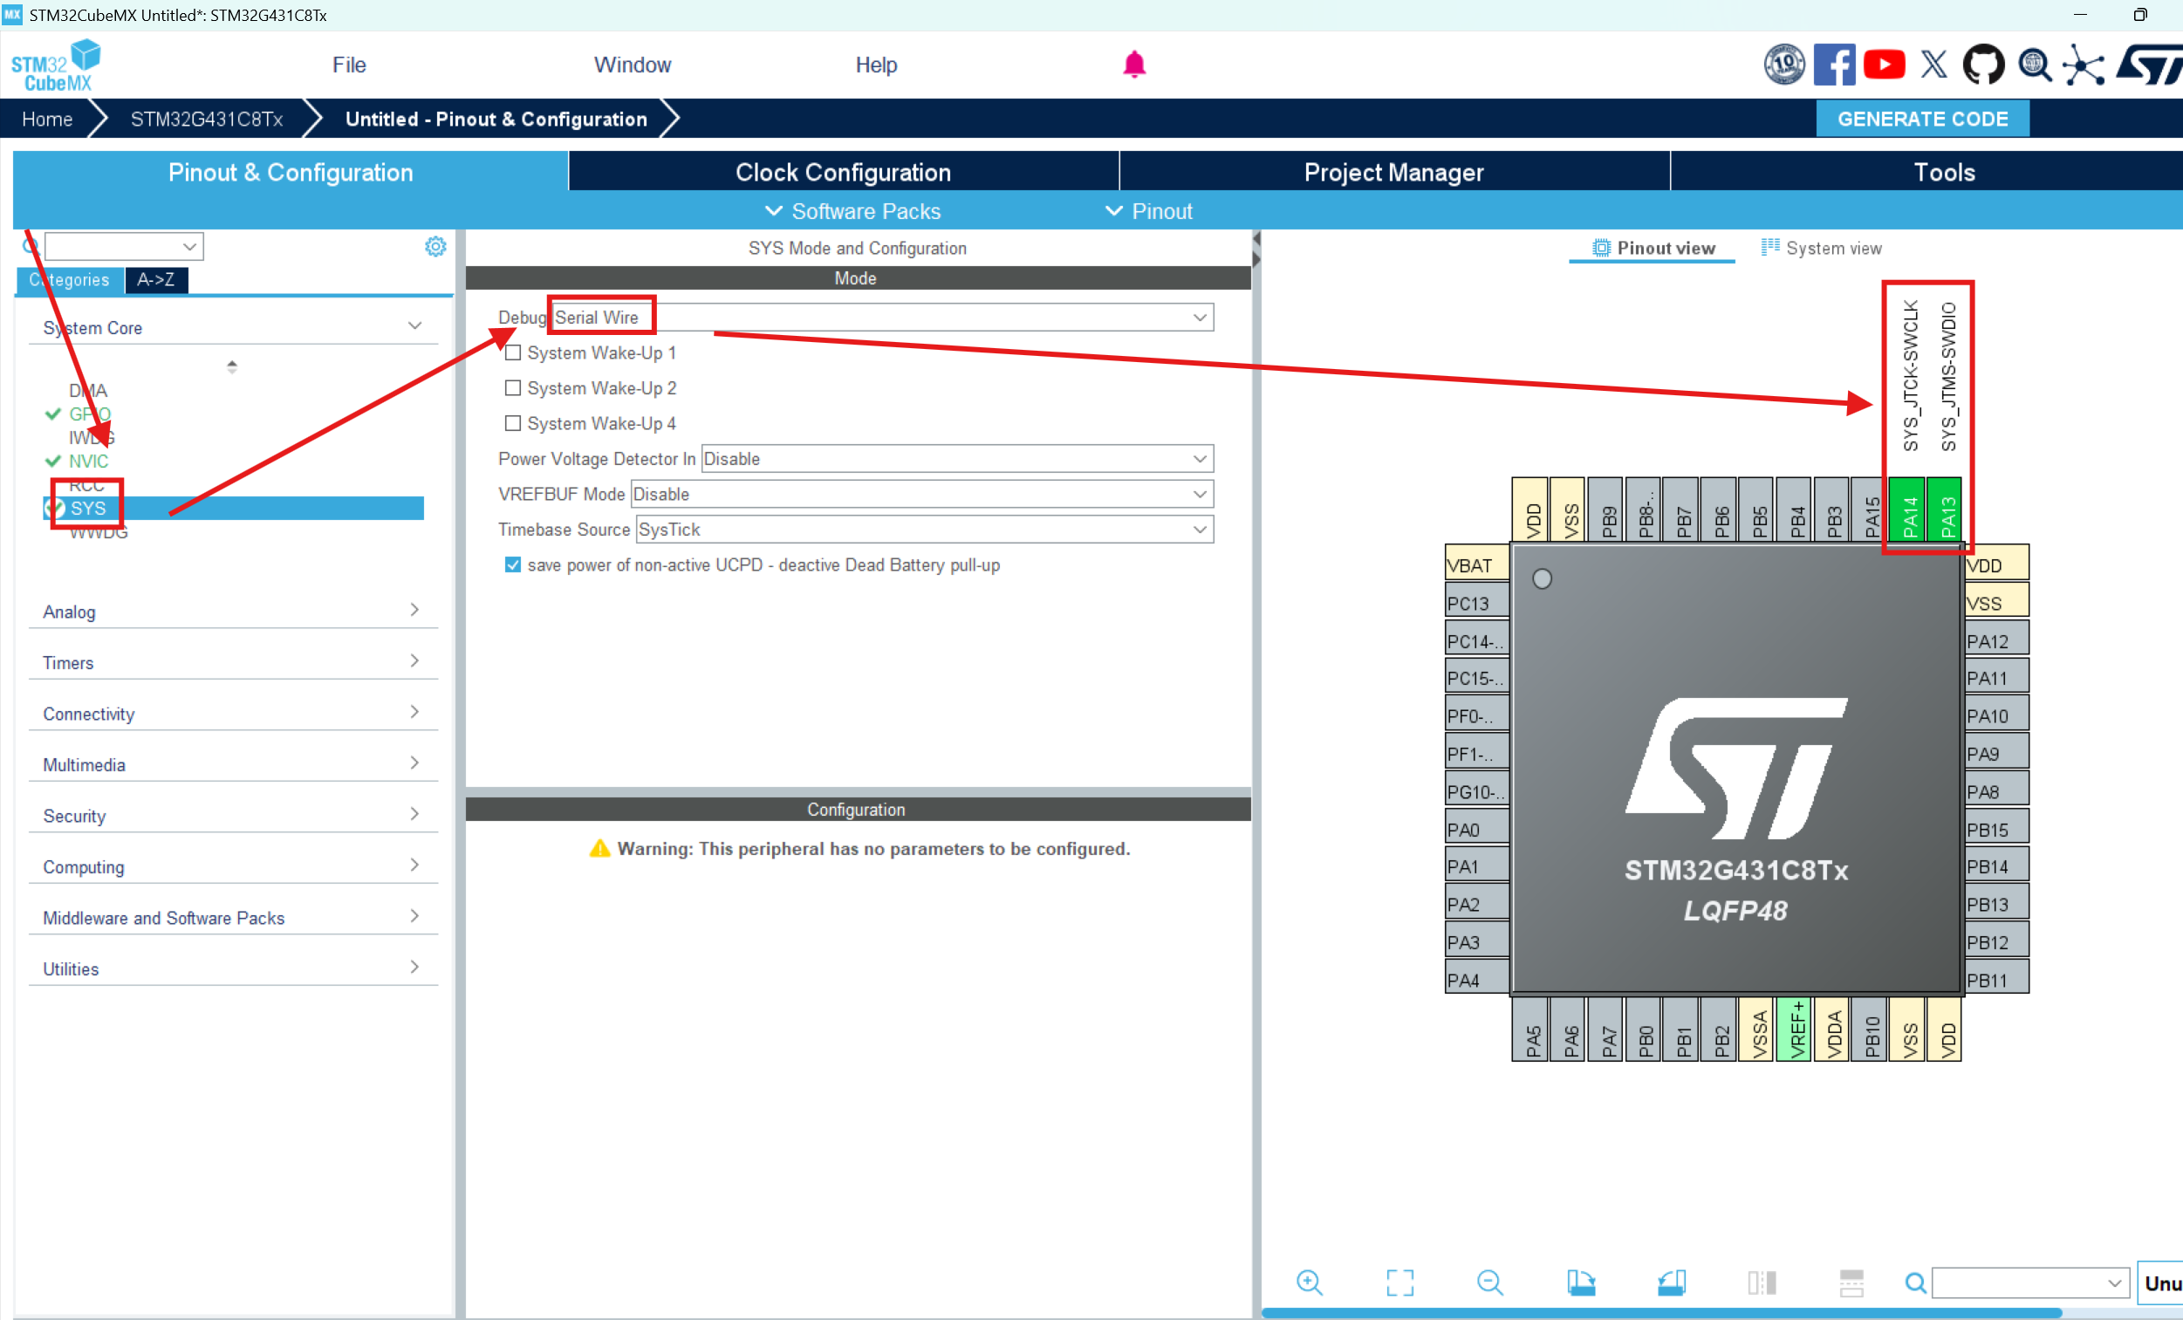
Task: Zoom in on the pinout view
Action: pos(1310,1282)
